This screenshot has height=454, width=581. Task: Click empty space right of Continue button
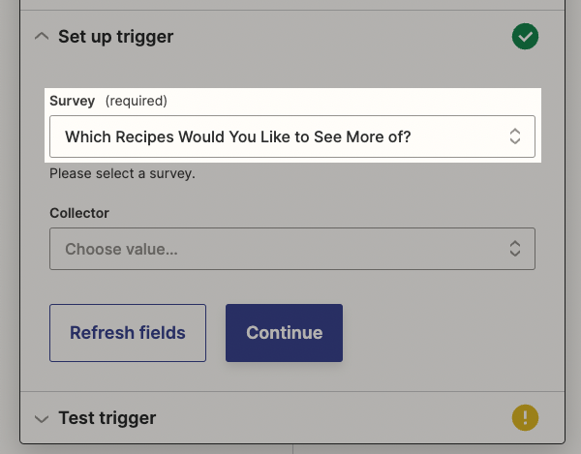point(436,333)
